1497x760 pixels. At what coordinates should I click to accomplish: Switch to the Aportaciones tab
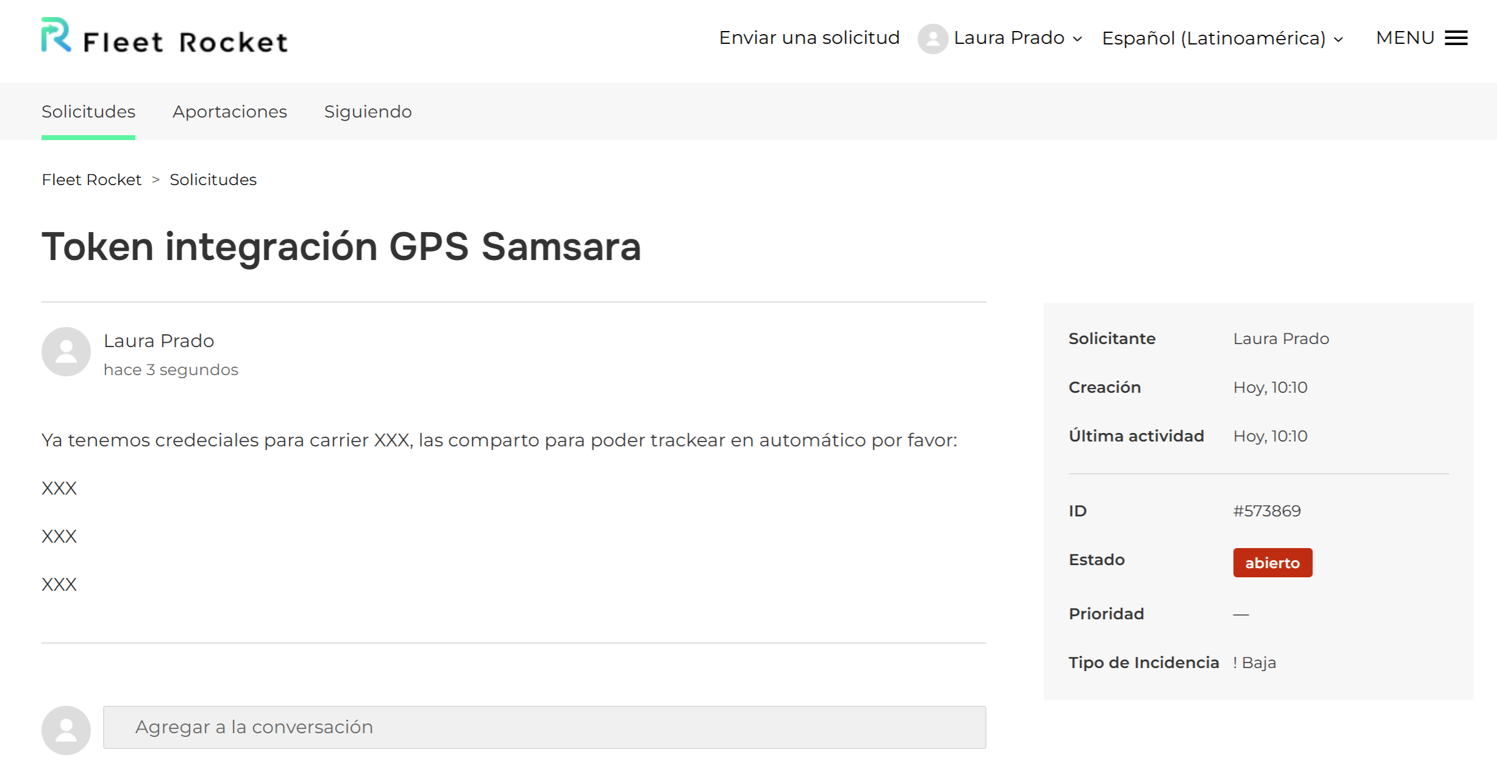click(230, 111)
